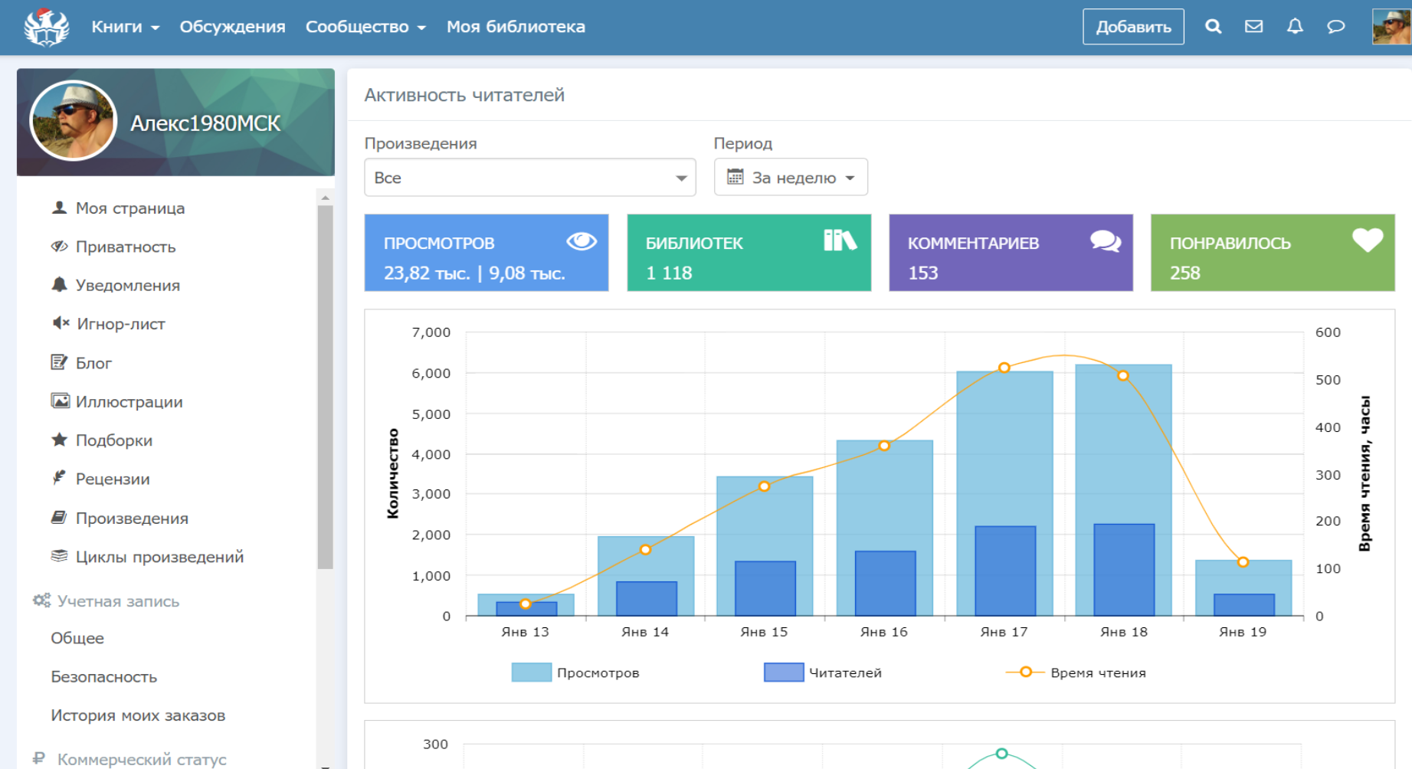This screenshot has height=769, width=1412.
Task: Open the Рецензии link in sidebar
Action: pos(113,479)
